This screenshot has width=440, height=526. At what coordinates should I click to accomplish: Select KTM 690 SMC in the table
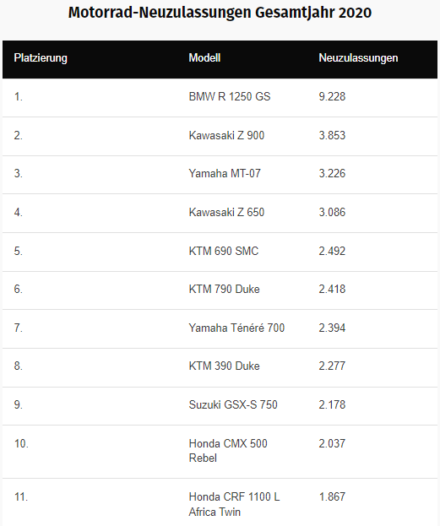tap(224, 252)
